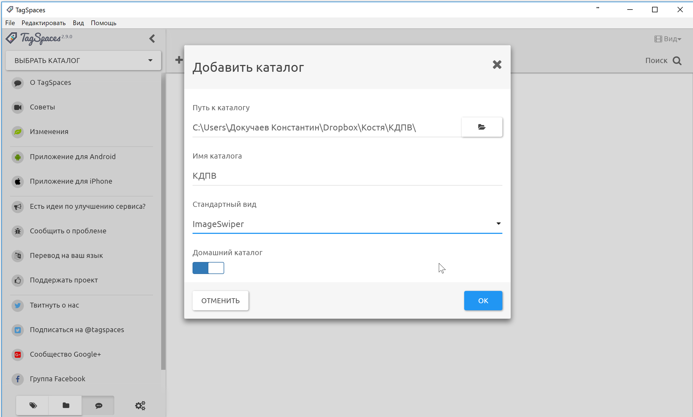Click the Советы video camera icon
The height and width of the screenshot is (417, 693).
18,107
